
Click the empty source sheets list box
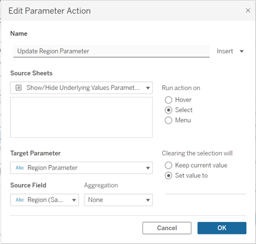(x=81, y=118)
